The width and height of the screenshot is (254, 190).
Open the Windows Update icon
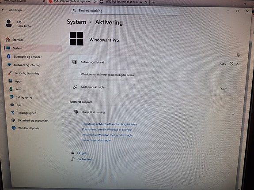point(14,128)
